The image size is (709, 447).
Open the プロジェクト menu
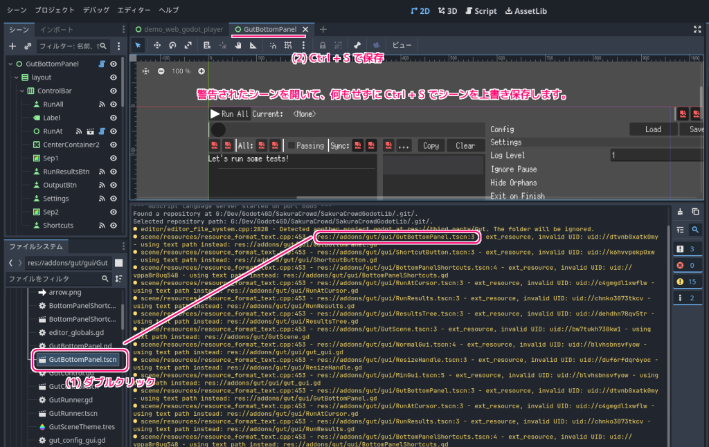pos(55,10)
